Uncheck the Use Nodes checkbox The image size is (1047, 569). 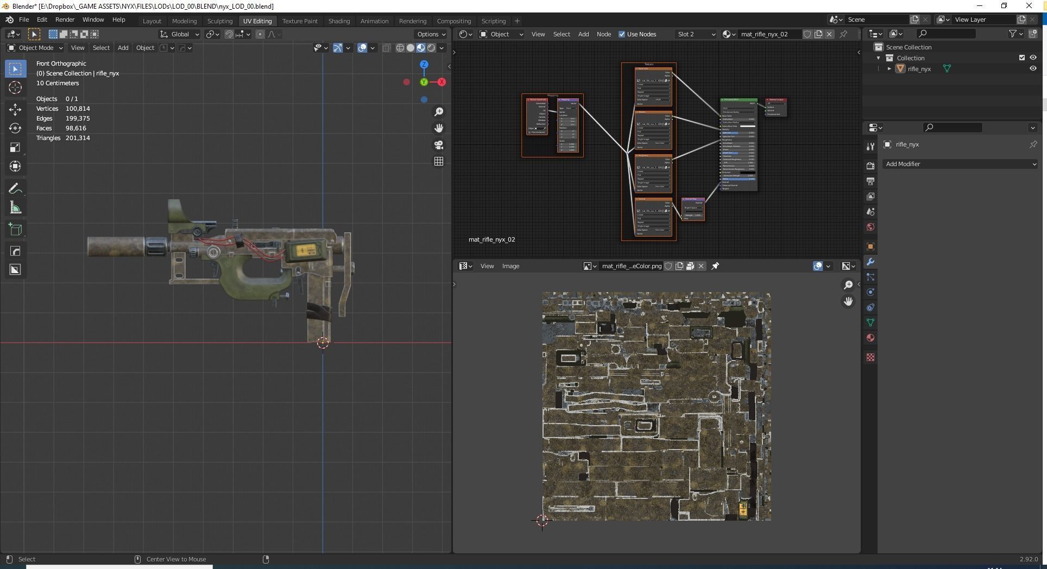click(x=622, y=34)
